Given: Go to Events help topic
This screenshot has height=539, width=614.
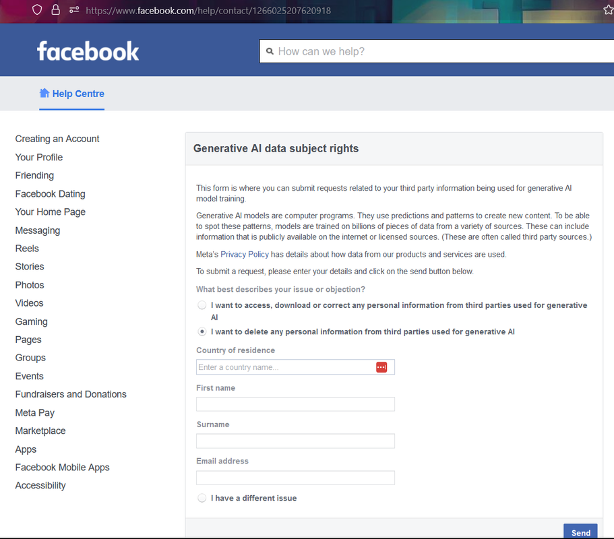Looking at the screenshot, I should pos(30,376).
